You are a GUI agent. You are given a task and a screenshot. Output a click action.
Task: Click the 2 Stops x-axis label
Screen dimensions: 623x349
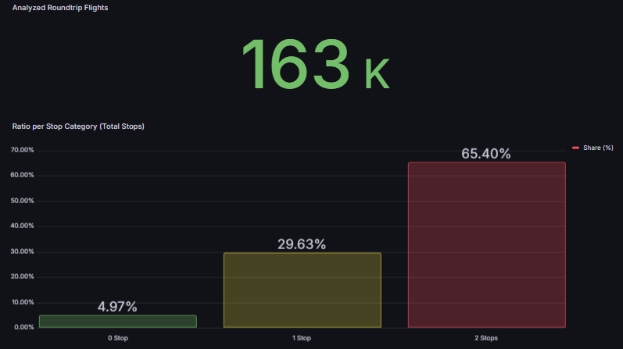[486, 338]
